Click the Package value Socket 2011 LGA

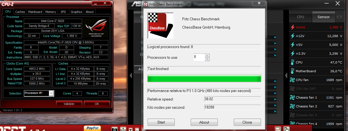tap(53, 31)
